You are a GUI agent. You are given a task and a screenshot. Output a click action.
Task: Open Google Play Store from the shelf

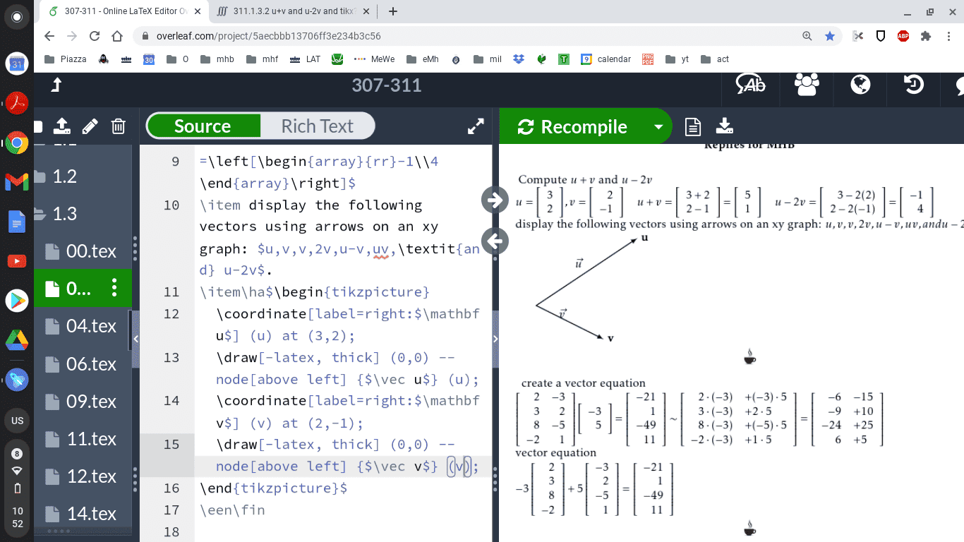[17, 301]
